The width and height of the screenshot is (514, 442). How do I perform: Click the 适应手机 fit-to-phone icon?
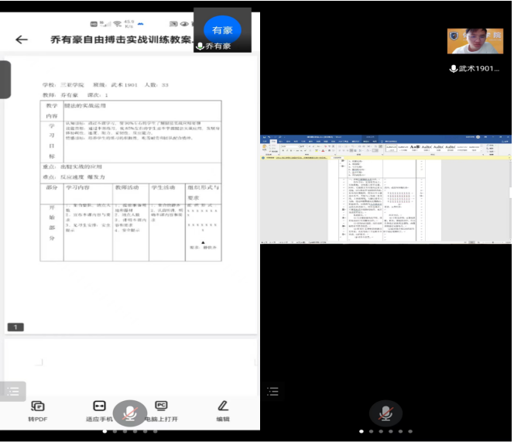(x=99, y=406)
